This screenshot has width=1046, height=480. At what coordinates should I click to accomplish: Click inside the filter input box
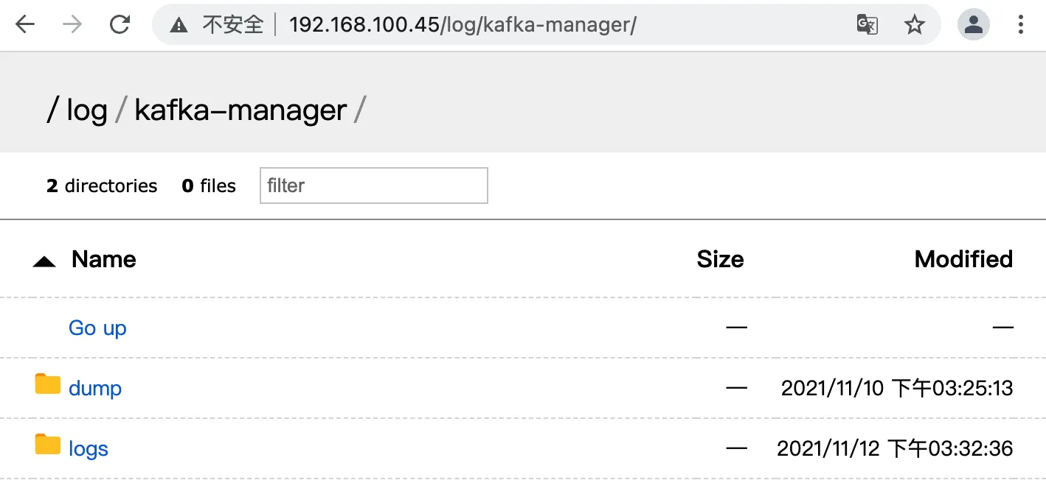click(x=373, y=185)
